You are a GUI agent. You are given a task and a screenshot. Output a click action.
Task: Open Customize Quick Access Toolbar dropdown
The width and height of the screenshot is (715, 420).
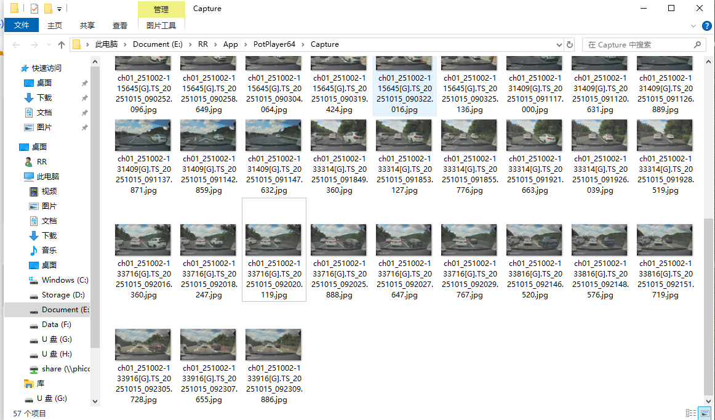click(x=59, y=9)
